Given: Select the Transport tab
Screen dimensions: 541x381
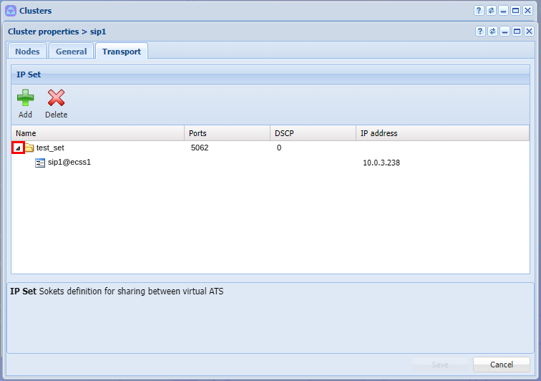Looking at the screenshot, I should pyautogui.click(x=122, y=51).
